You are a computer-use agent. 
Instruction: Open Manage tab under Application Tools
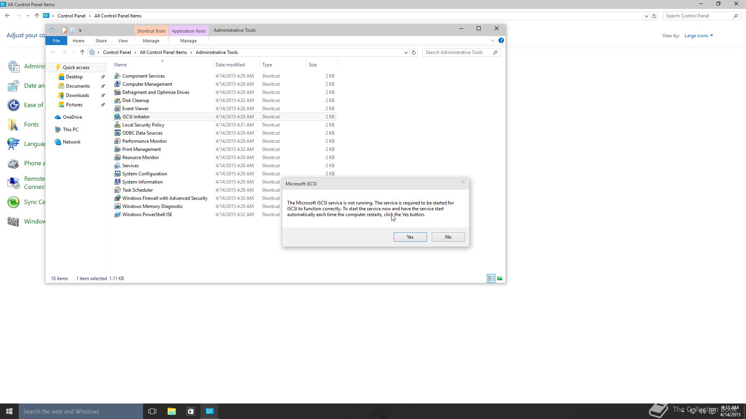coord(188,41)
